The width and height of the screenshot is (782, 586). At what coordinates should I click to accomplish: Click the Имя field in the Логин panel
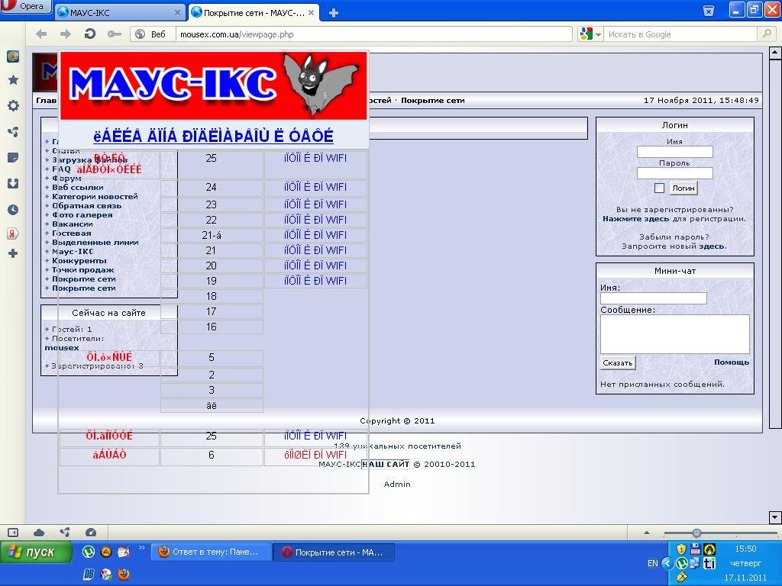(x=675, y=152)
